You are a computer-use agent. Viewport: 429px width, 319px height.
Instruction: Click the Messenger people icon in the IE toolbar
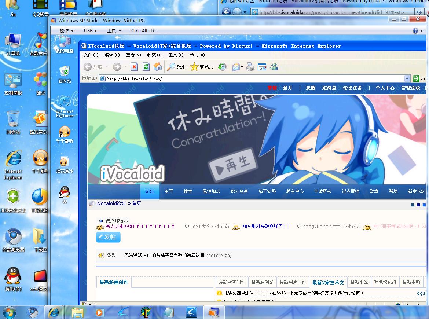tap(274, 66)
